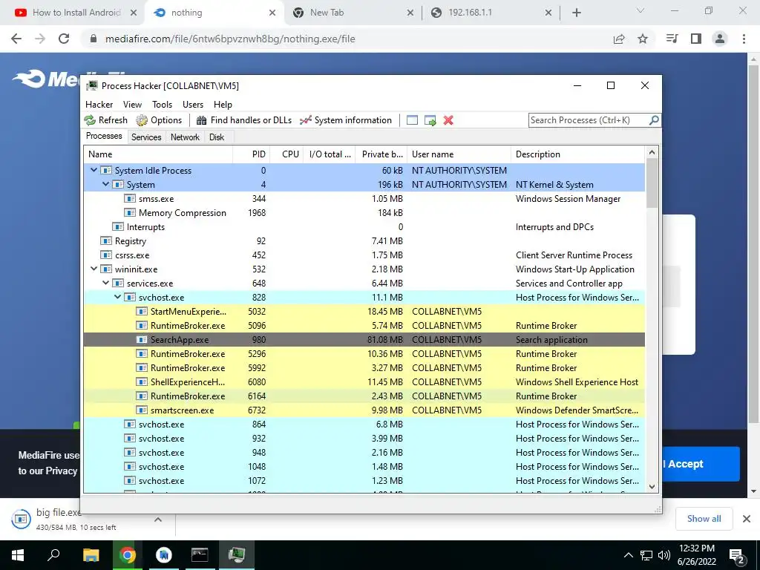Collapse the System Idle Process tree
This screenshot has width=760, height=570.
point(94,170)
